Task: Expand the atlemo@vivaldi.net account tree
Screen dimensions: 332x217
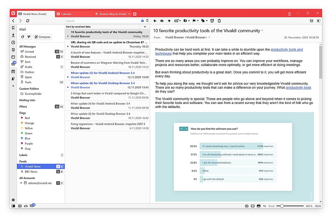Action: [x=21, y=183]
